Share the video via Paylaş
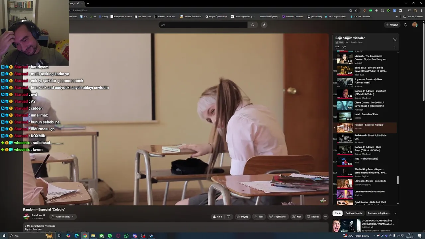The width and height of the screenshot is (425, 239). point(242,217)
